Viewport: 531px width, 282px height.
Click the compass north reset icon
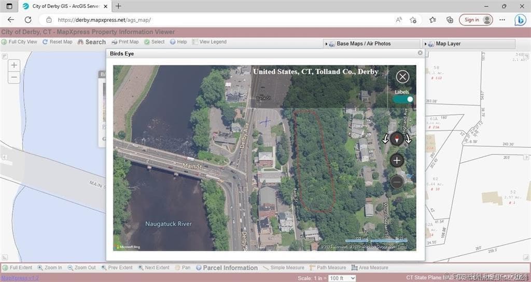click(397, 139)
